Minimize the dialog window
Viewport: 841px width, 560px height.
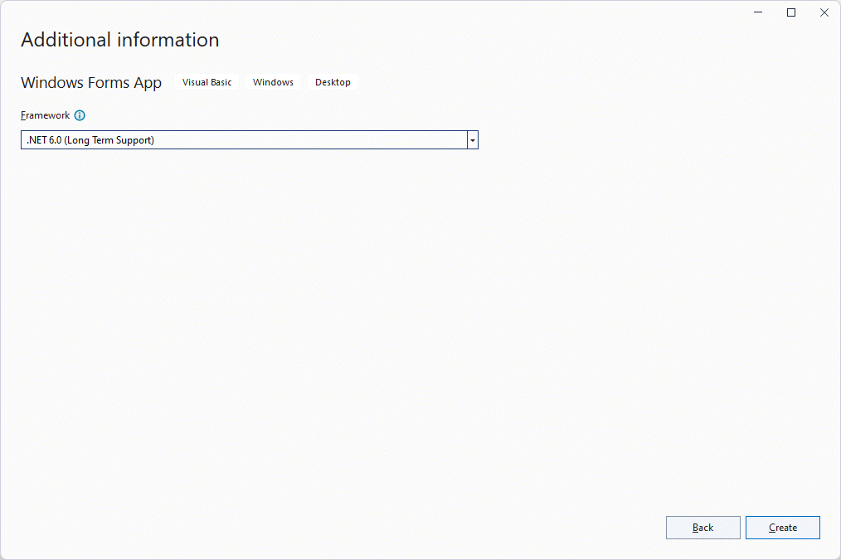point(758,12)
